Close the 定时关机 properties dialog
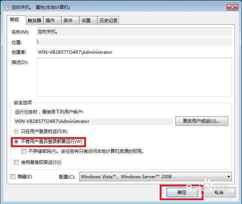242x204 pixels. pyautogui.click(x=232, y=7)
